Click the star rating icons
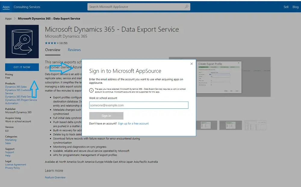 [x=52, y=43]
